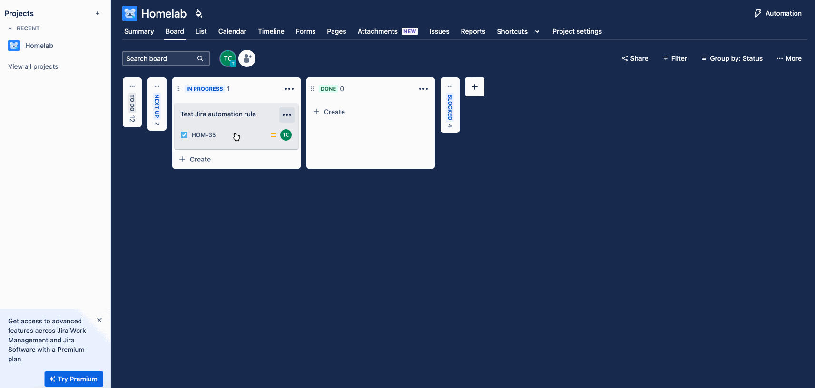Viewport: 815px width, 388px height.
Task: Click the plus icon next to Projects
Action: [x=98, y=13]
